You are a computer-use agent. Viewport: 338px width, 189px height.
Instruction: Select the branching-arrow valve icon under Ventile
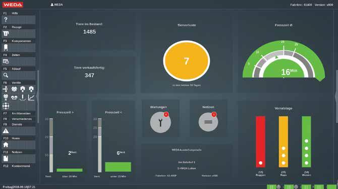[6, 89]
